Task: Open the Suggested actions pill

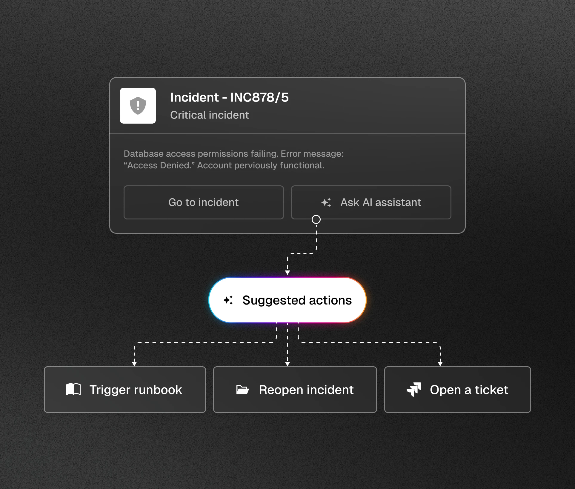Action: tap(287, 300)
